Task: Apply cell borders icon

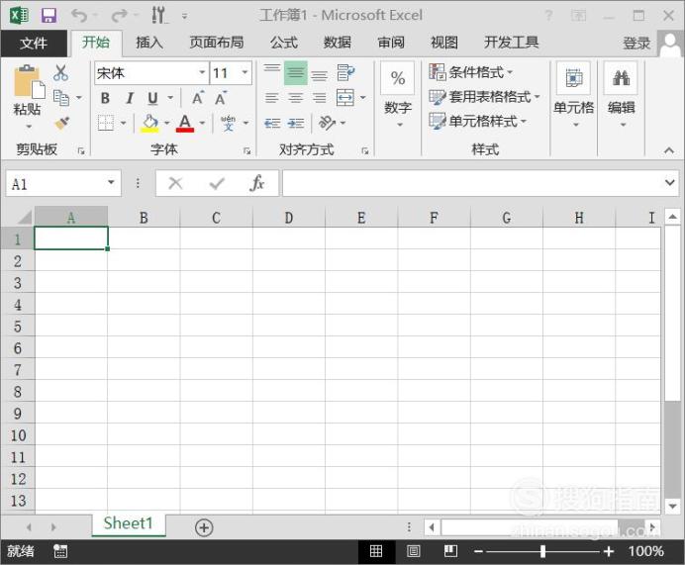Action: tap(106, 123)
